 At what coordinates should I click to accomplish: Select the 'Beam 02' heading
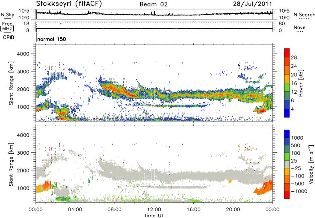click(x=154, y=4)
